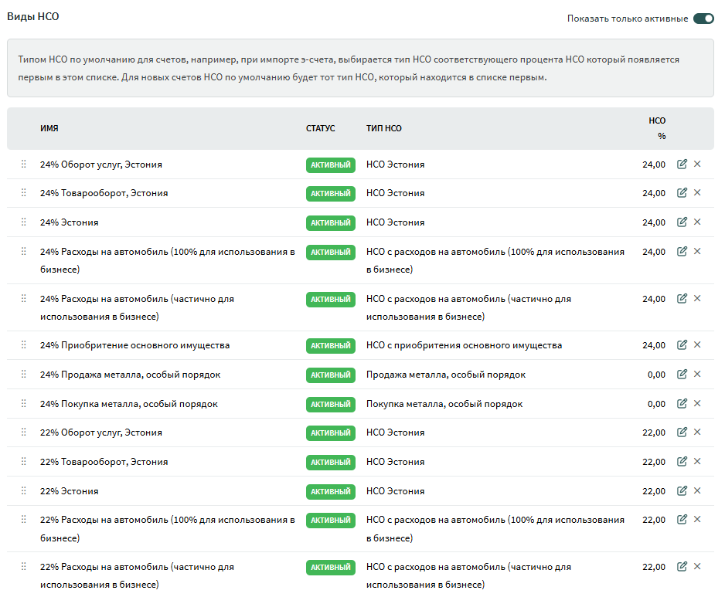Delete the '24% Покупка металла, особый порядок' row

pyautogui.click(x=697, y=404)
